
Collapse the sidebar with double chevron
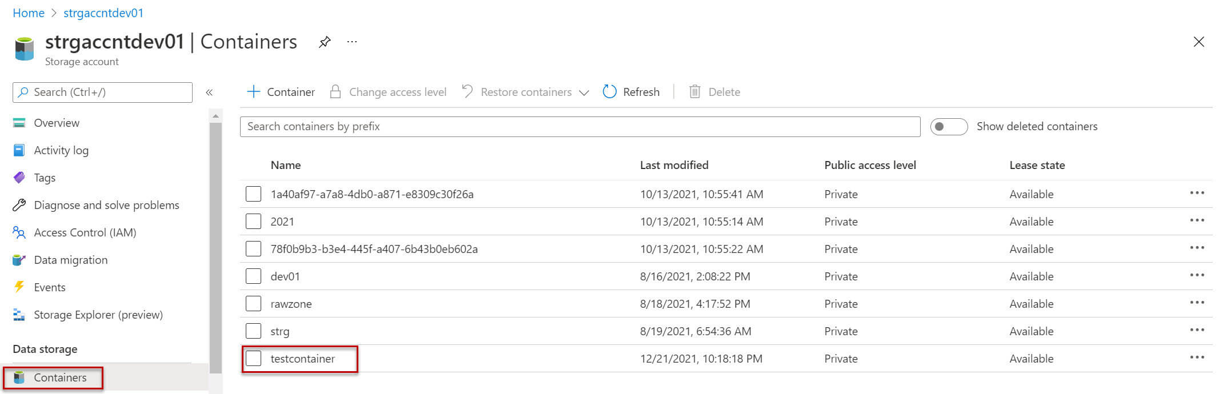pyautogui.click(x=209, y=93)
